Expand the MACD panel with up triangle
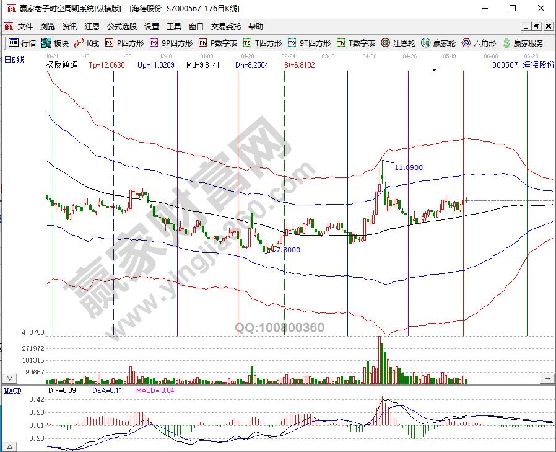556x452 pixels. pyautogui.click(x=10, y=446)
